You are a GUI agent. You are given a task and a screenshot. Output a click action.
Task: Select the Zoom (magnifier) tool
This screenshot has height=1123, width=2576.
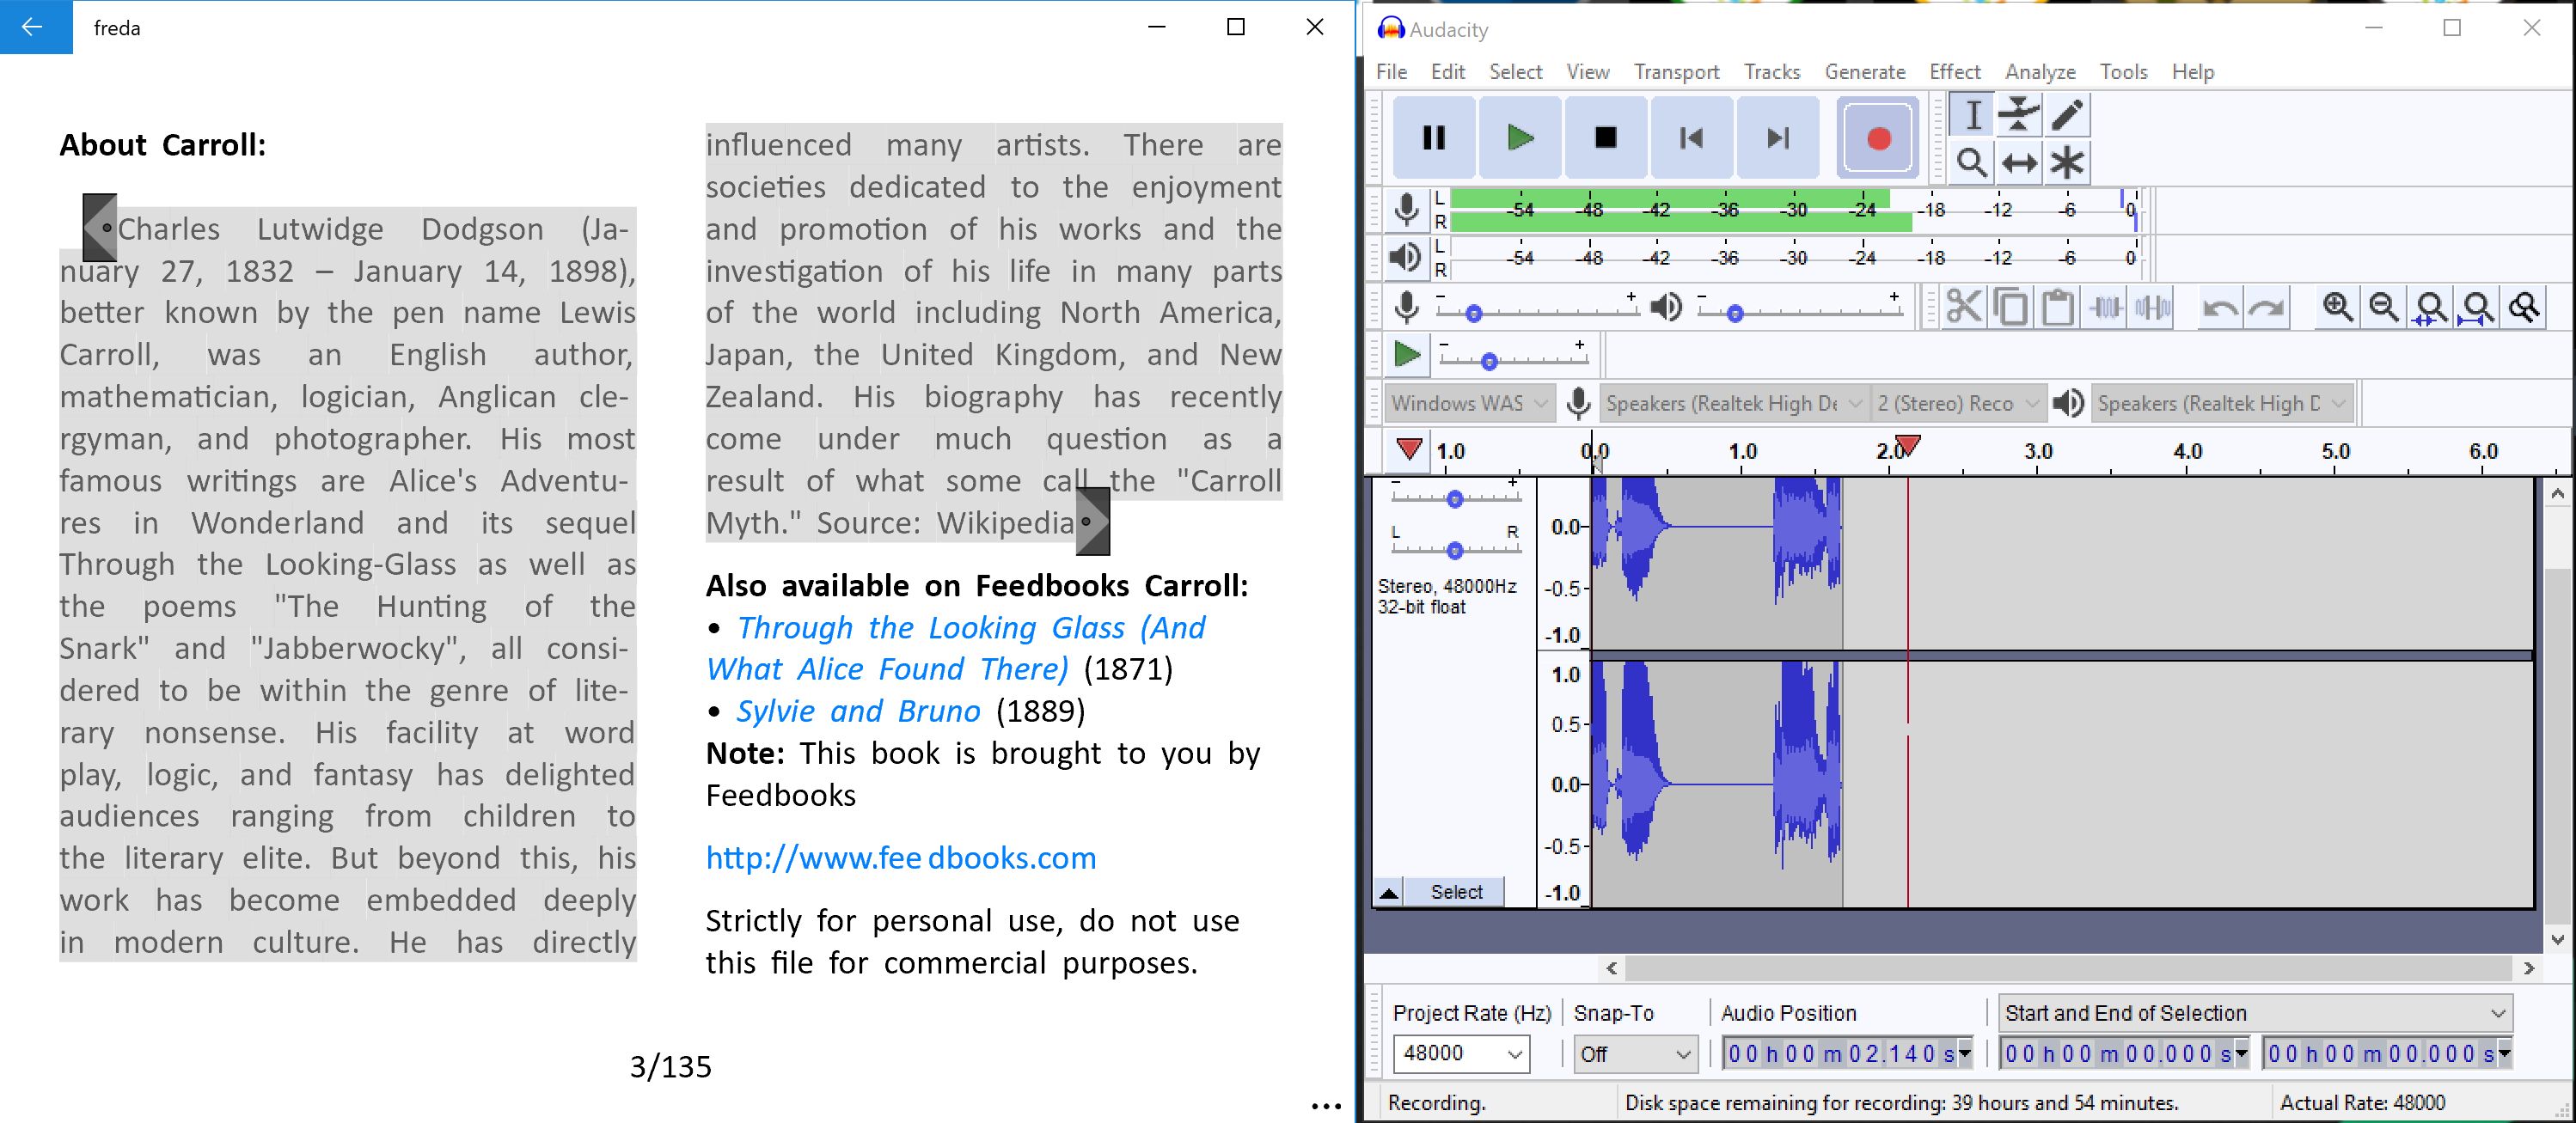1972,162
